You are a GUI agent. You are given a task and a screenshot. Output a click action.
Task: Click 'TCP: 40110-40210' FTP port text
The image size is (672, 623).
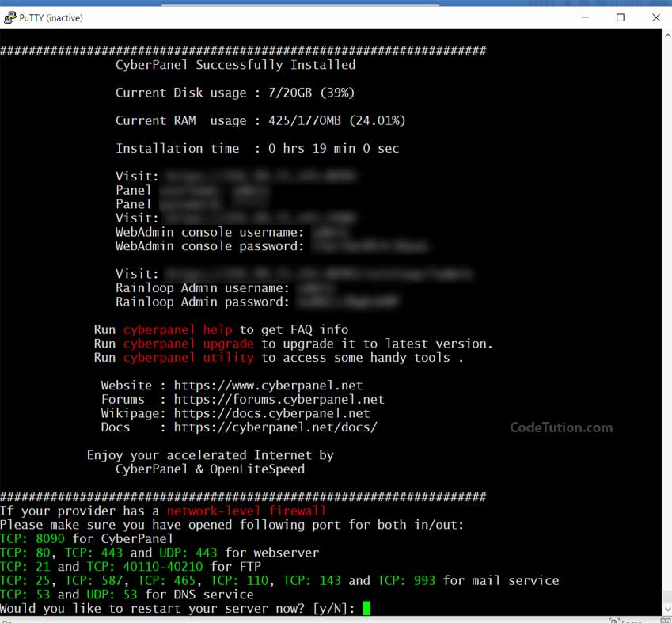click(x=144, y=567)
